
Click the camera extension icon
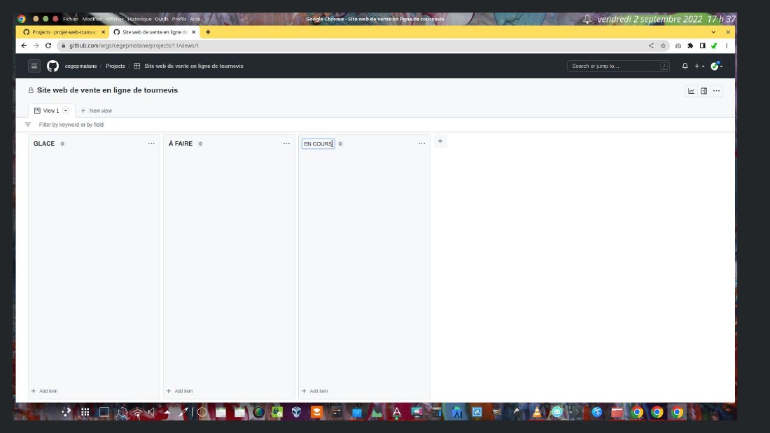click(x=678, y=45)
